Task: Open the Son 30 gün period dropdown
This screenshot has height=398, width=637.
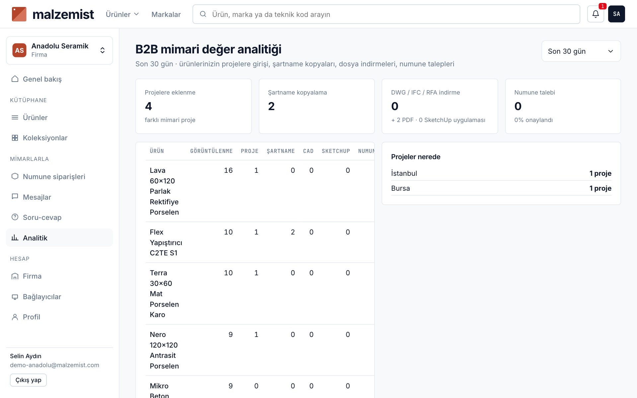Action: pyautogui.click(x=581, y=51)
